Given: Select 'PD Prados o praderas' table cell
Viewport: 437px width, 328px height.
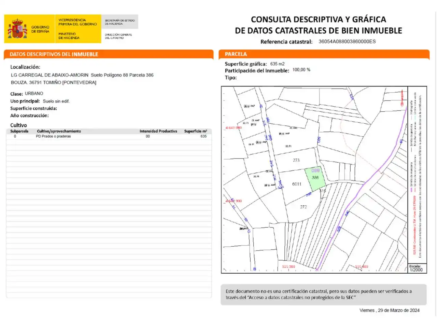Looking at the screenshot, I should click(x=53, y=136).
